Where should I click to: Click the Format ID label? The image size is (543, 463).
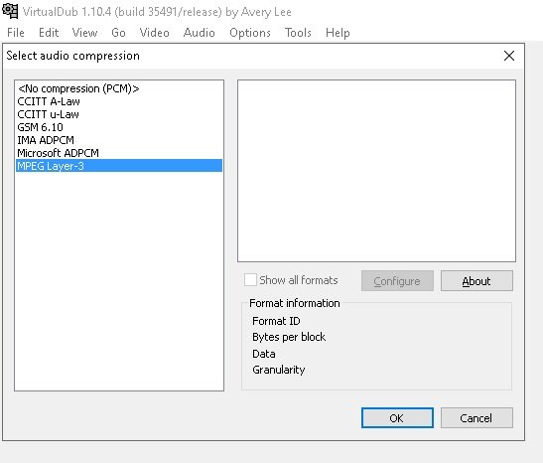[276, 321]
